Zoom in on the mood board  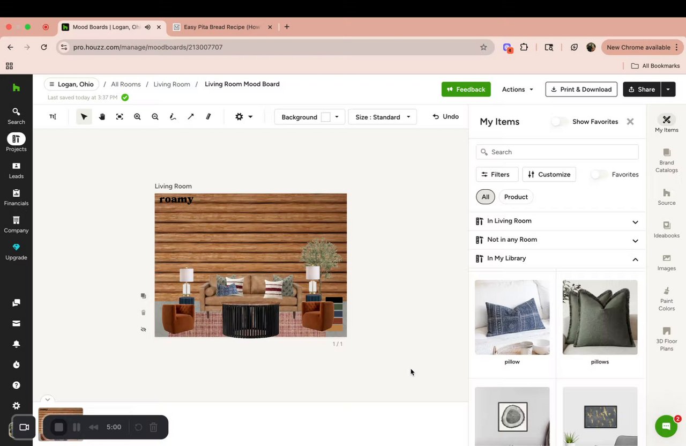click(x=137, y=117)
